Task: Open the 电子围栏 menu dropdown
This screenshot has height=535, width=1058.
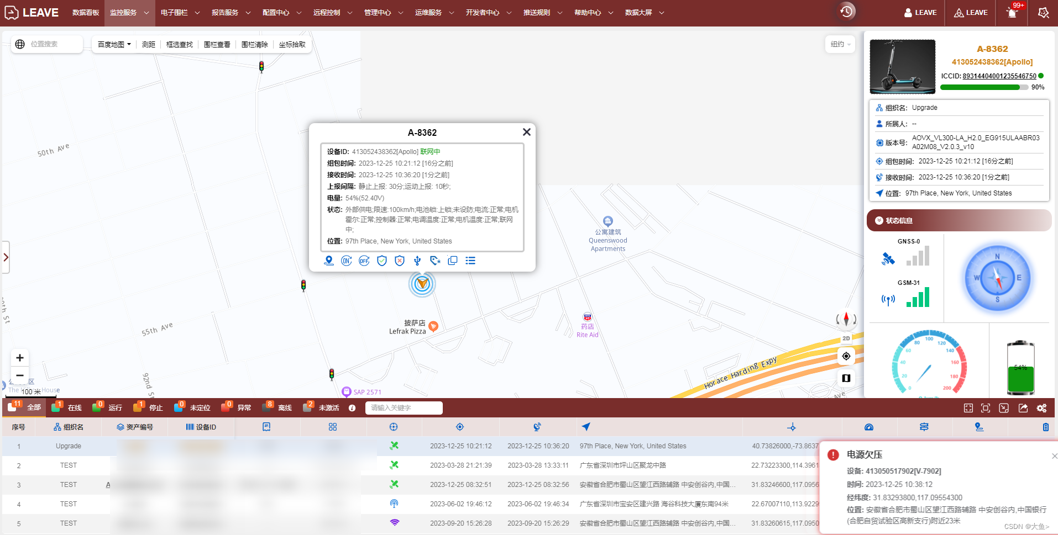Action: (x=180, y=13)
